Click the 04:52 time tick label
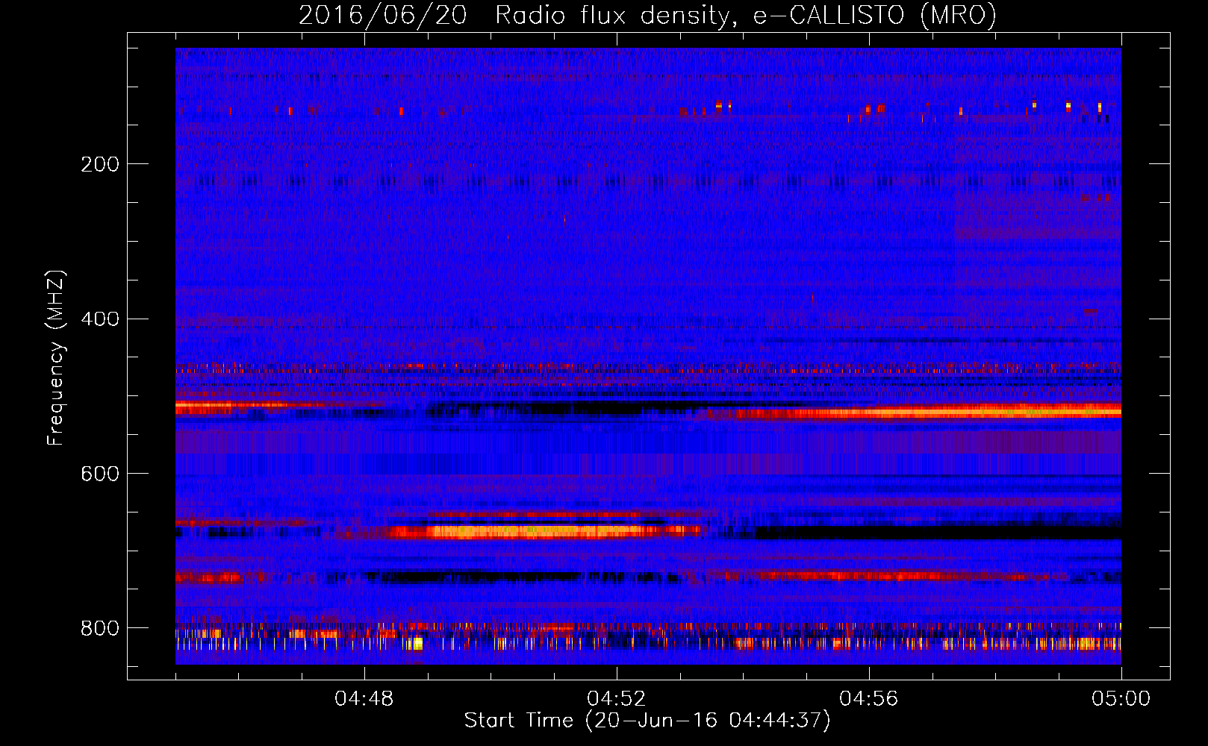Screen dimensions: 1208x746 [x=617, y=698]
